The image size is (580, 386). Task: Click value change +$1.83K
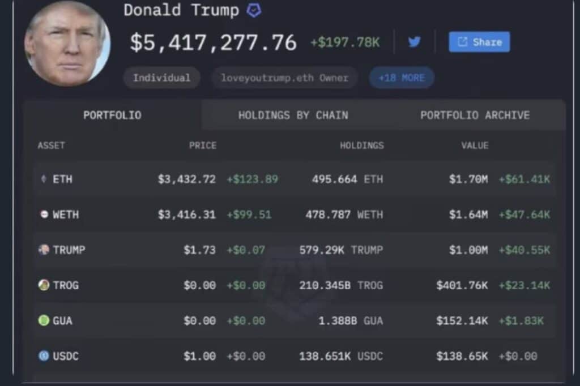(x=521, y=320)
